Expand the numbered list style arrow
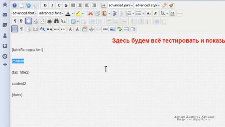The image size is (225, 127). coord(133,13)
